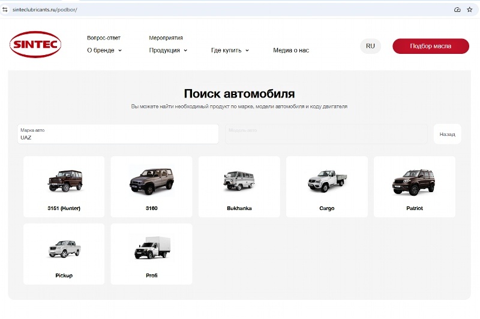The image size is (480, 319).
Task: Click the "Bukhanka" label
Action: [x=239, y=208]
